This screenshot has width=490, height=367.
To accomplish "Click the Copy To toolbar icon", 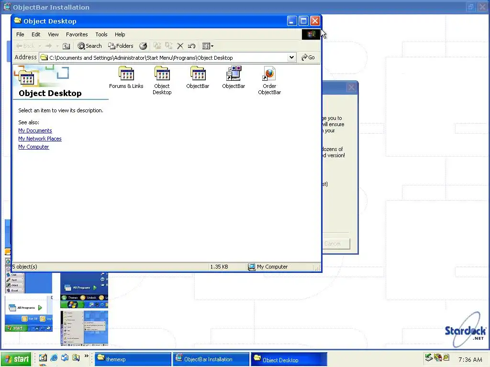I will click(x=169, y=46).
